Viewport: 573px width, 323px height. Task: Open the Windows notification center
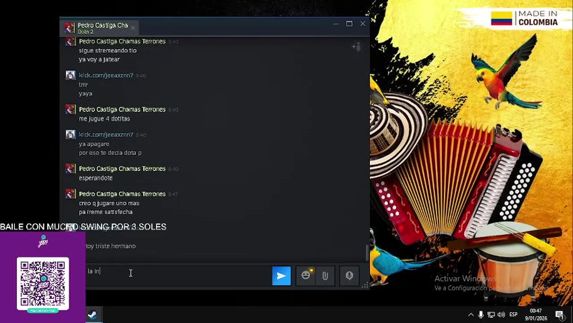560,314
